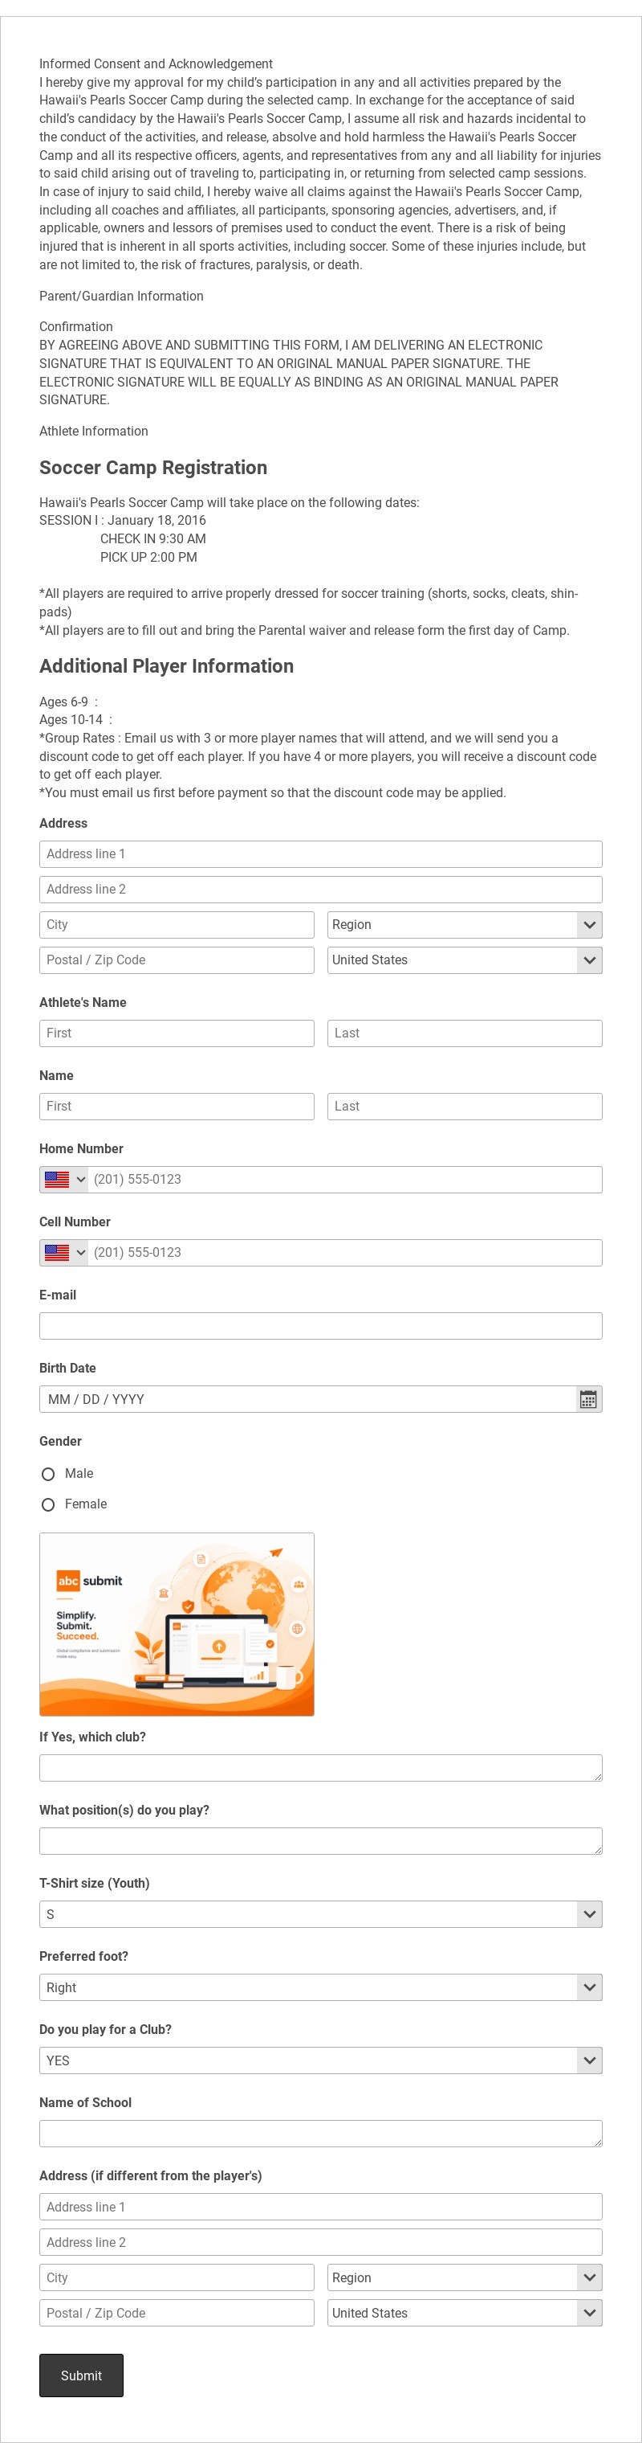Open country dropdown in the different Address section
The width and height of the screenshot is (642, 2443).
pyautogui.click(x=465, y=2312)
